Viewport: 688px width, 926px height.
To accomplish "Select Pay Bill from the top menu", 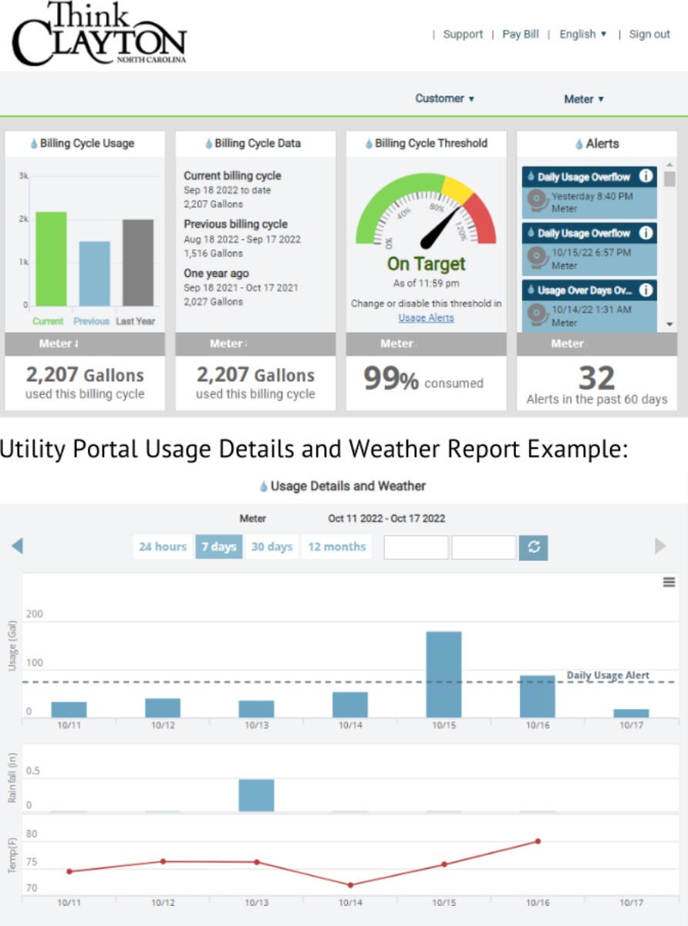I will (x=521, y=34).
